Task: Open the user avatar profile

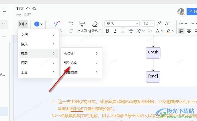Action: 181,11
